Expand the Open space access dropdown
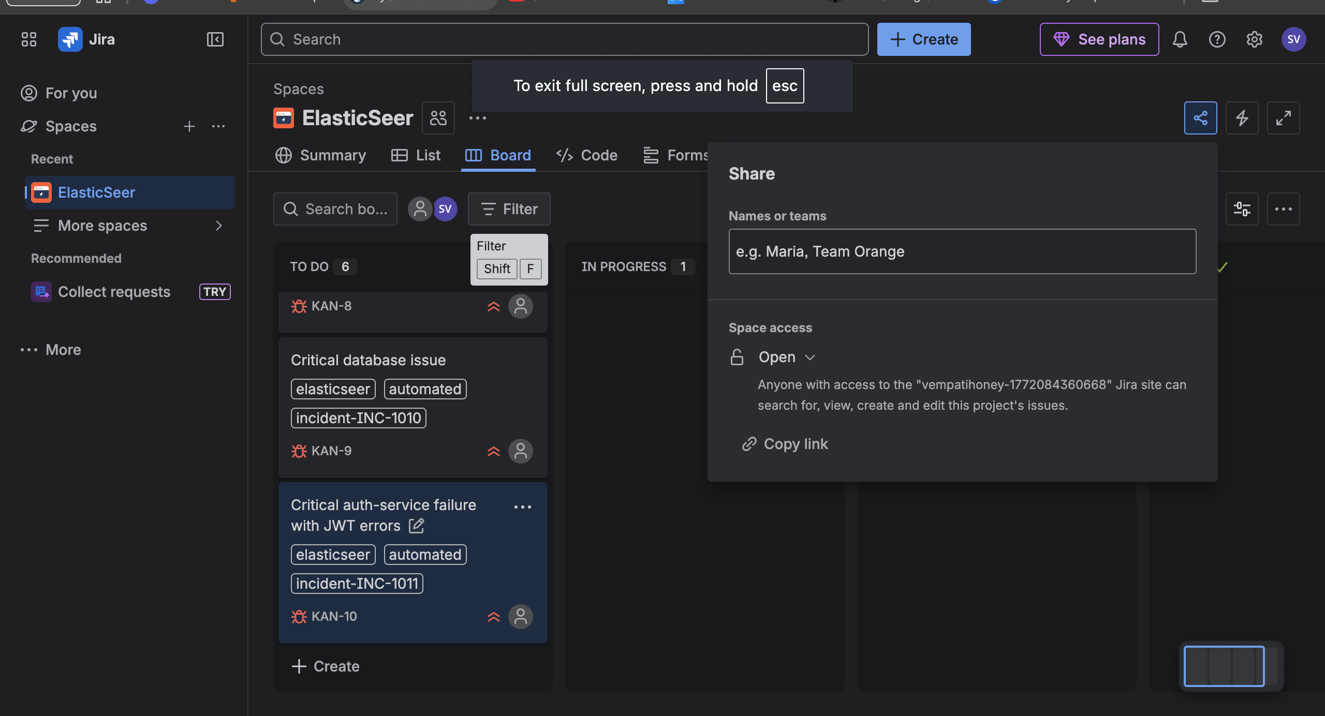Screen dimensions: 1325x716 tap(786, 357)
